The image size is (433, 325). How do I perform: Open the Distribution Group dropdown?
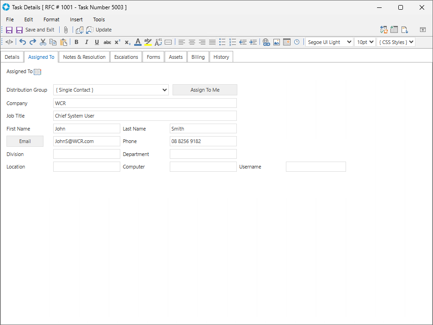(111, 90)
